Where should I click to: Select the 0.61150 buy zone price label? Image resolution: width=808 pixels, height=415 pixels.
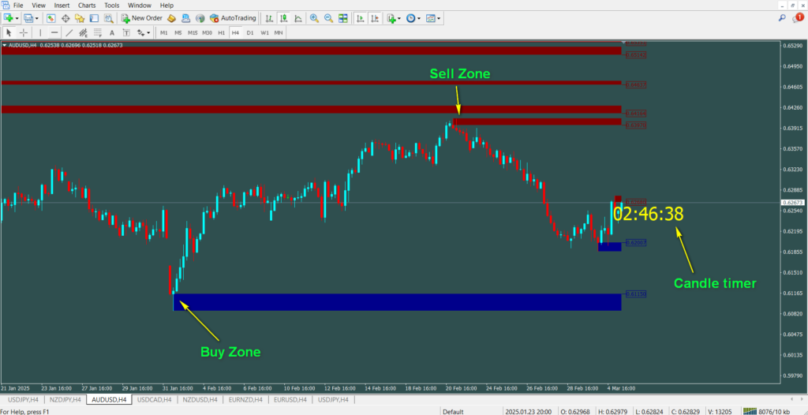point(636,293)
